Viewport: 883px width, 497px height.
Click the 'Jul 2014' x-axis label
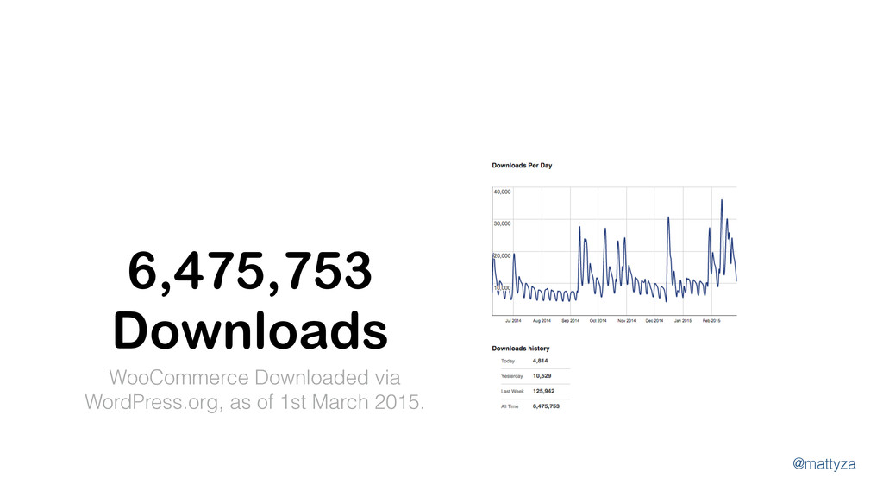click(513, 321)
